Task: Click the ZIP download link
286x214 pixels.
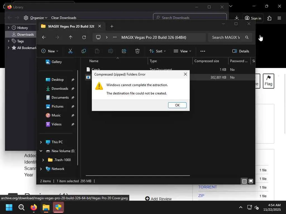Action: click(x=201, y=196)
